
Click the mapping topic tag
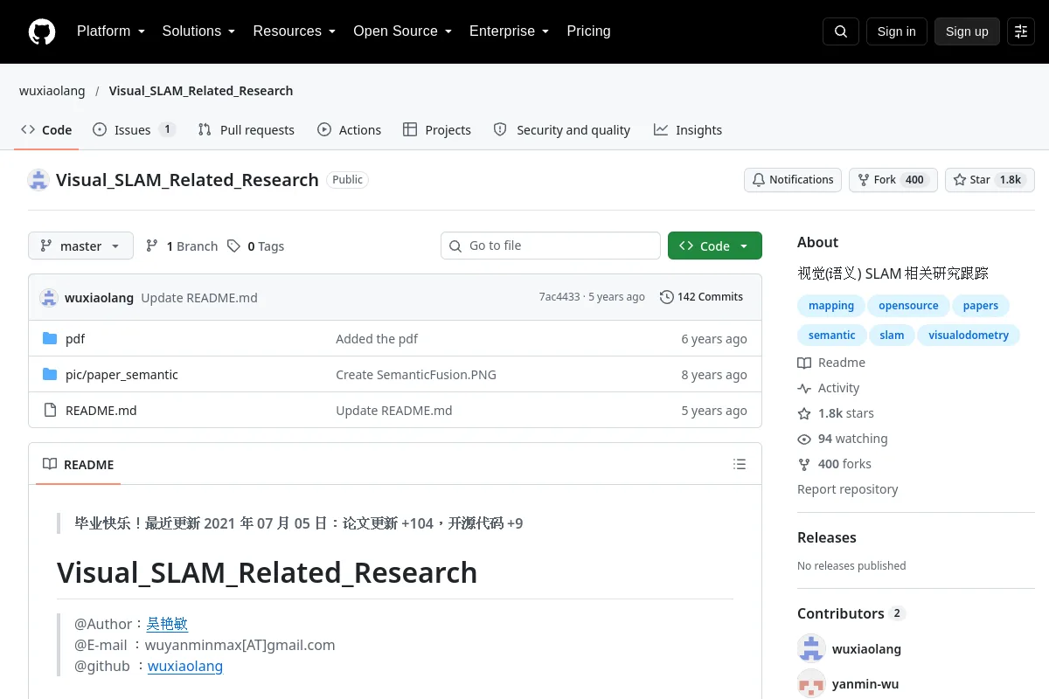(831, 306)
